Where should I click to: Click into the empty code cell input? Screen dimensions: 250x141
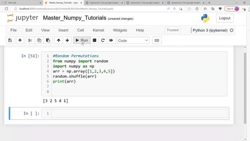coord(139,113)
